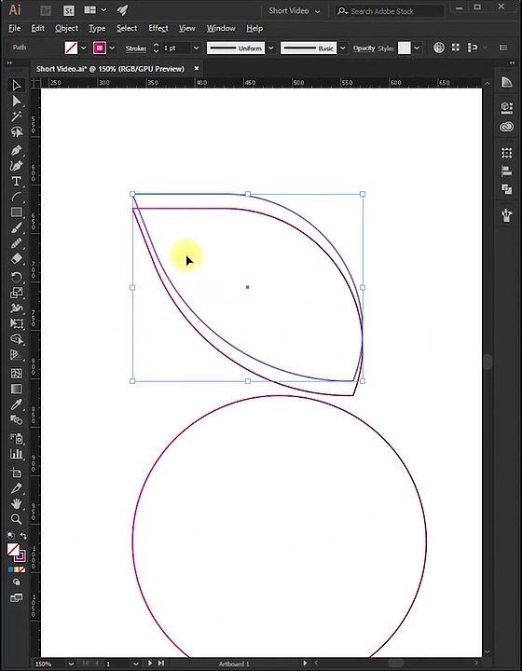Close the Short Video.ai document tab
The image size is (522, 671).
(197, 68)
